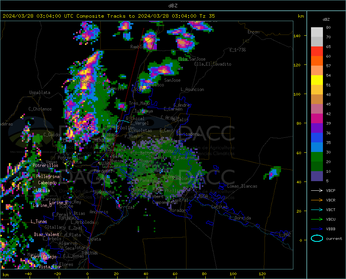Click the cyan storm track marker near Borbollon
Image resolution: width=346 pixels, height=279 pixels.
116,132
